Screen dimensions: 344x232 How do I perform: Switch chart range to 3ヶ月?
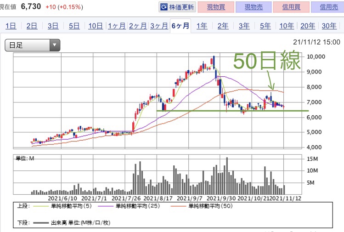[159, 26]
